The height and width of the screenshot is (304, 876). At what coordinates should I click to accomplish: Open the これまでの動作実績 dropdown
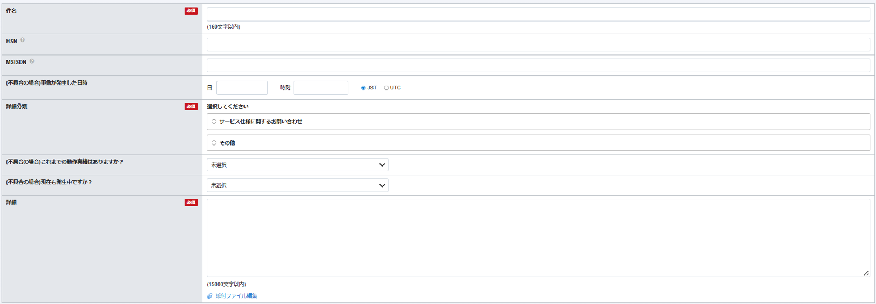click(297, 165)
